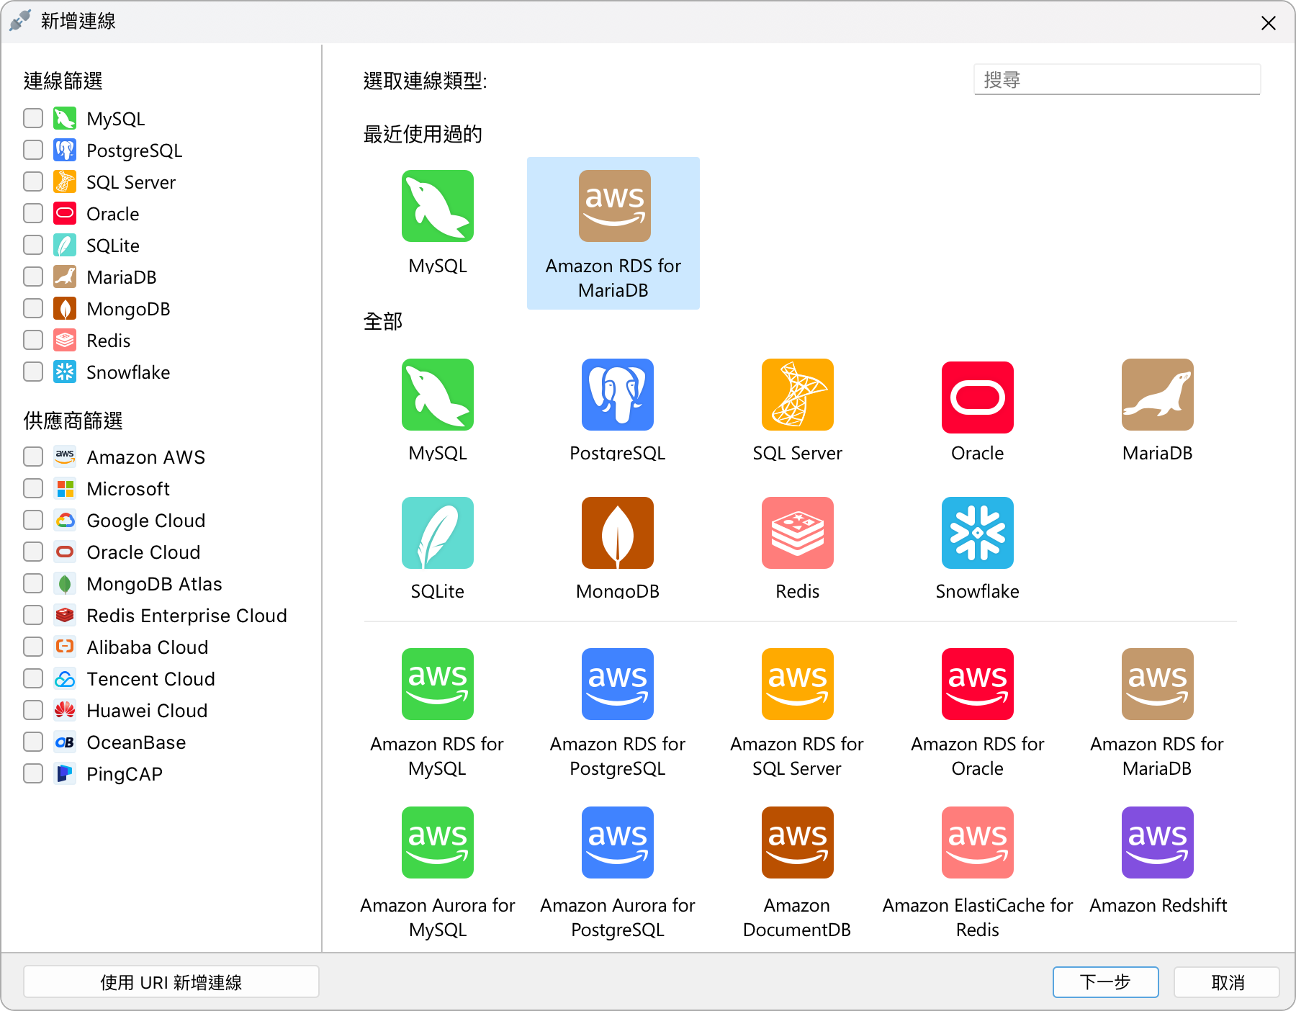Select Amazon RDS for MySQL icon
1296x1011 pixels.
click(438, 684)
